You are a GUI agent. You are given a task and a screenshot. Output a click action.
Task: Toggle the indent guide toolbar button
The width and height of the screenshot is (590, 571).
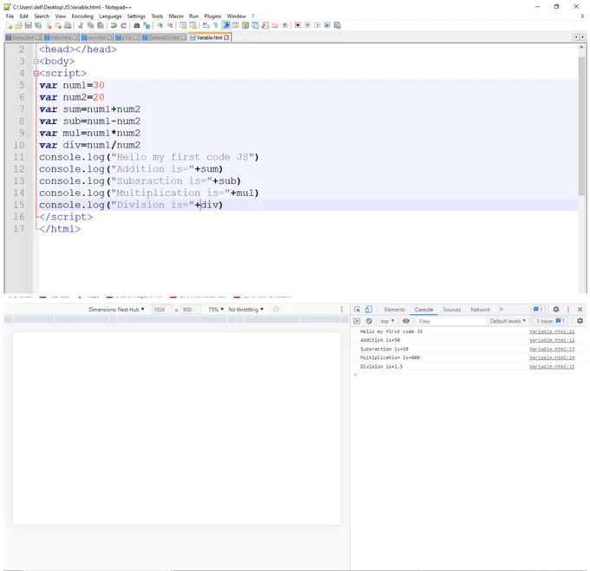pyautogui.click(x=226, y=25)
